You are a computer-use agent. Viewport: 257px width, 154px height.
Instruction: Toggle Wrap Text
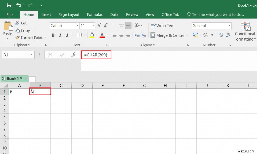coord(162,26)
